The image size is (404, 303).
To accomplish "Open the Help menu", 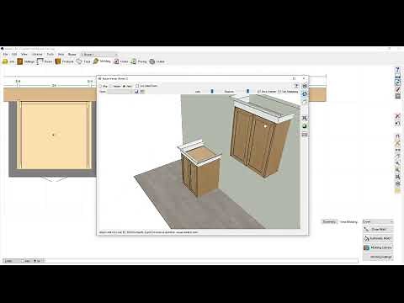I will click(61, 54).
